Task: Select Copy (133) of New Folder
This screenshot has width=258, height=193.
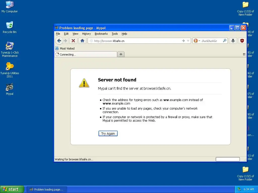Action: click(x=245, y=9)
